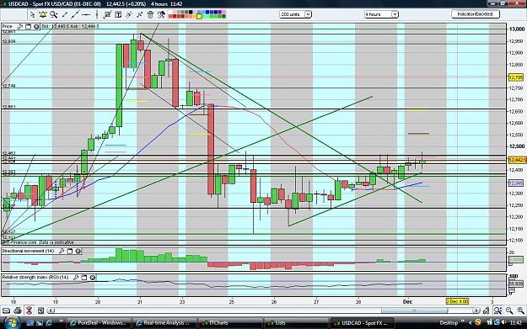The height and width of the screenshot is (329, 527).
Task: Open Internet Explorer quick launch icon
Action: click(50, 323)
